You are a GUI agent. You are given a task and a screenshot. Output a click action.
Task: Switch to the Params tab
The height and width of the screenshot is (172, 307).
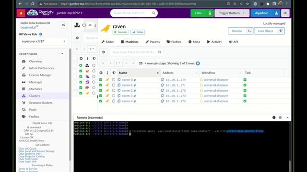click(x=153, y=42)
